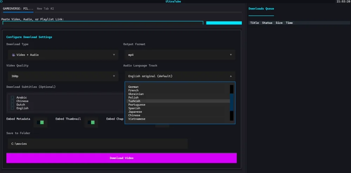Viewport: 351px width, 173px height.
Task: Click the cyan button beside the link field
Action: point(224,23)
